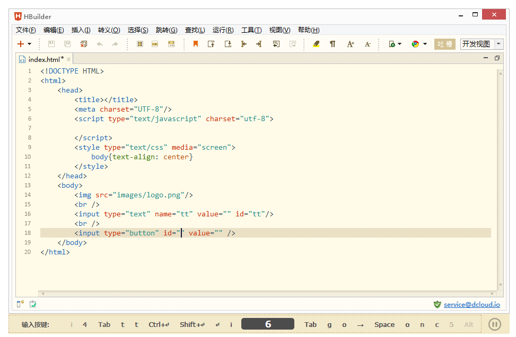Viewport: 516px width, 337px height.
Task: Click the highlighted 6 key indicator
Action: pos(267,324)
